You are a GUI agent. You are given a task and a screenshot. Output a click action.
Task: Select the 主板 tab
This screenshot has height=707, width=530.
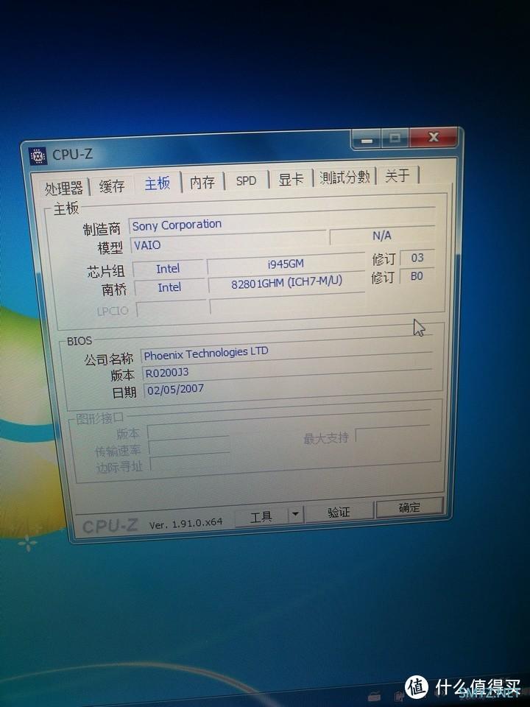158,183
